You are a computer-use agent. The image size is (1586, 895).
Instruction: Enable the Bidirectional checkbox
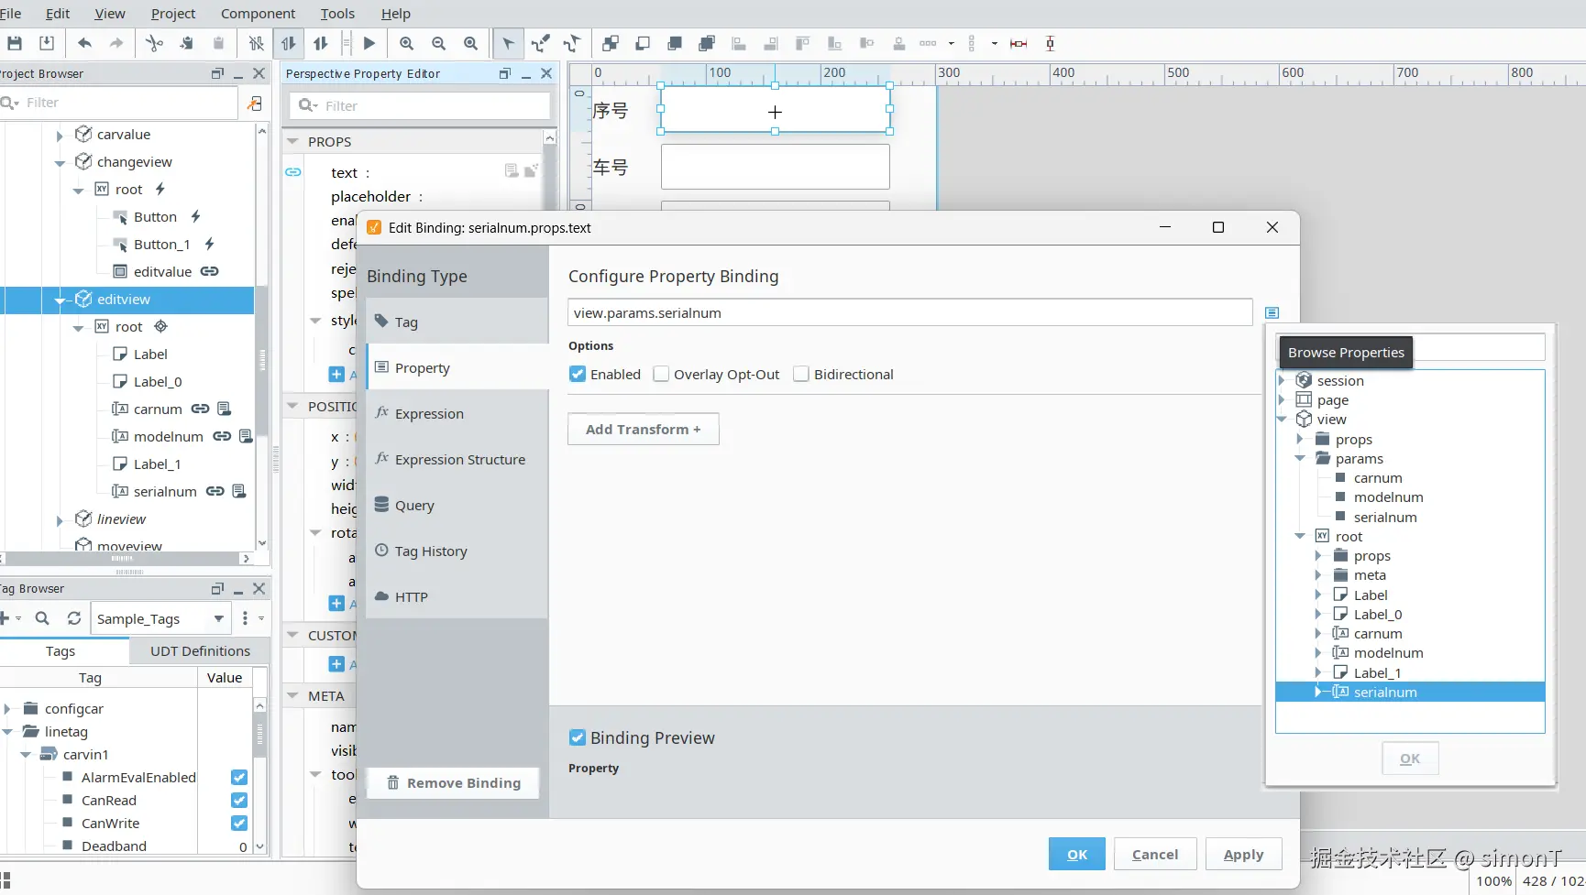coord(801,374)
